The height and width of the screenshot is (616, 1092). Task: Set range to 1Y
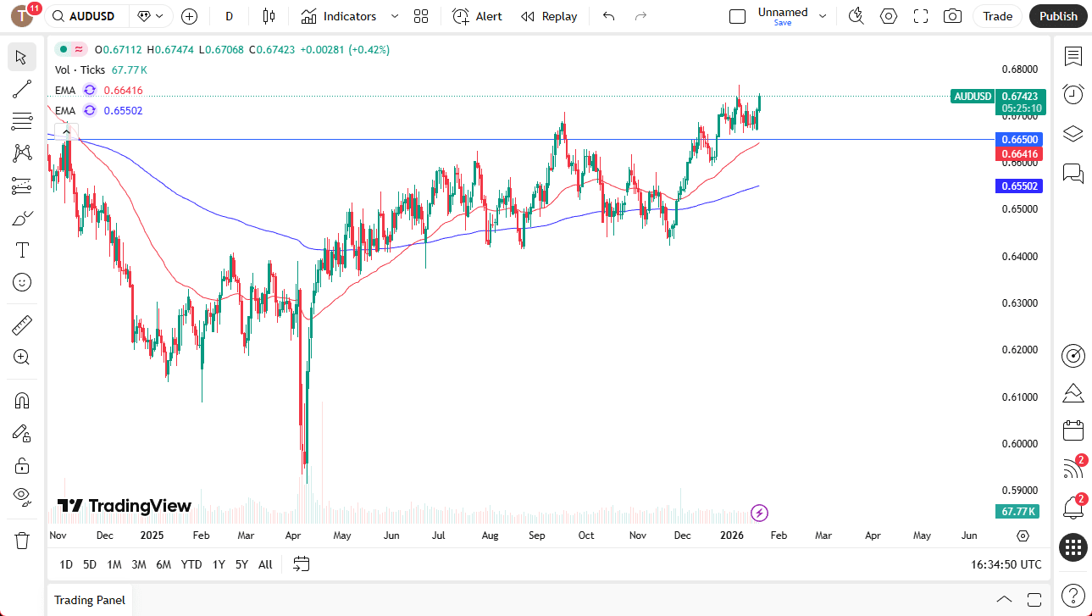point(219,564)
